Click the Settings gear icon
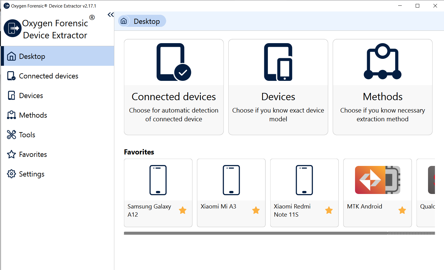444x270 pixels. 11,174
